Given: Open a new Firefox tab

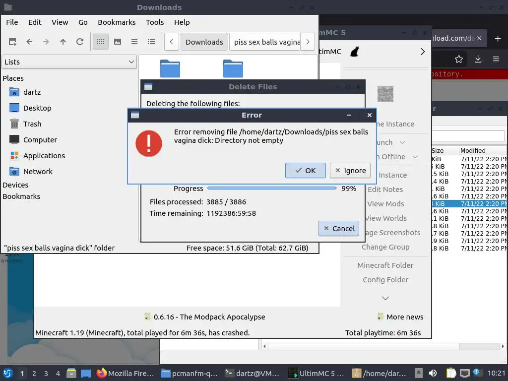Looking at the screenshot, I should (x=498, y=39).
